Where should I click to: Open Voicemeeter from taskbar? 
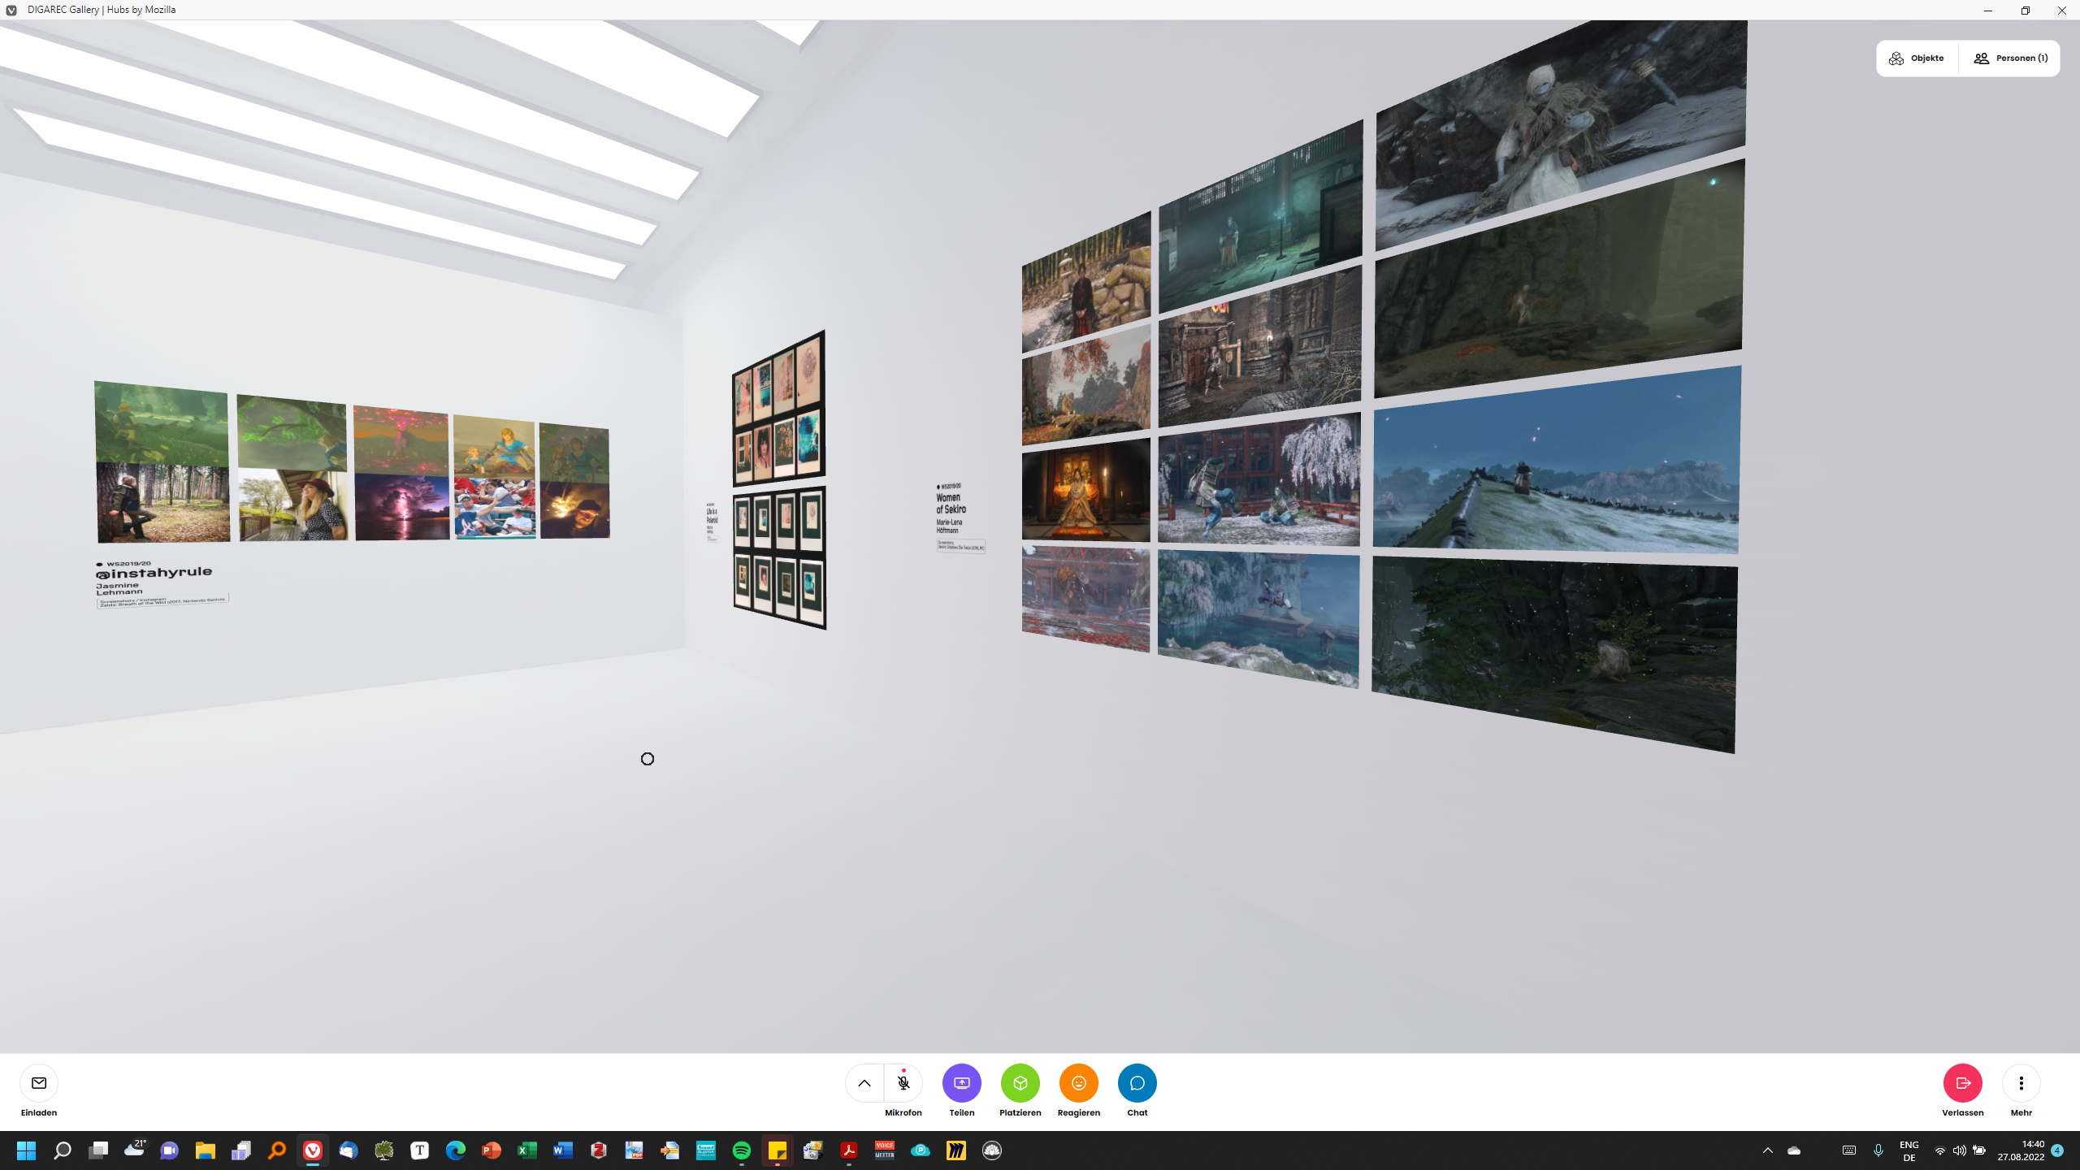(885, 1150)
